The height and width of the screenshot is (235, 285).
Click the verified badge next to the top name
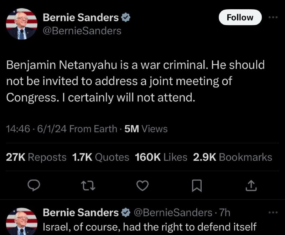(126, 17)
